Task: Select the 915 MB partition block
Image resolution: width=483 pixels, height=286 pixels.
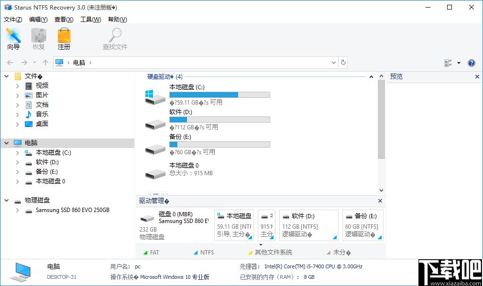Action: tap(266, 225)
